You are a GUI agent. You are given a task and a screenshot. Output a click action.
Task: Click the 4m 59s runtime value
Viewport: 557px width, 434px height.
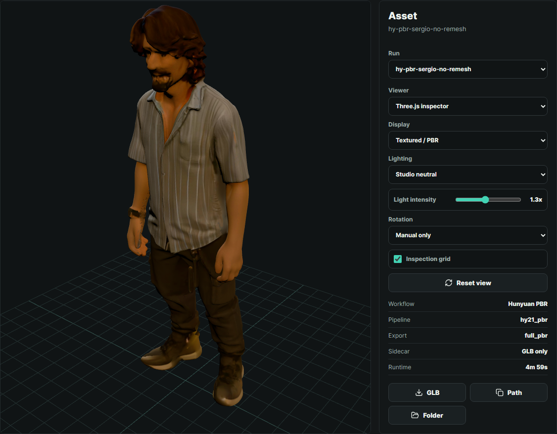coord(536,367)
